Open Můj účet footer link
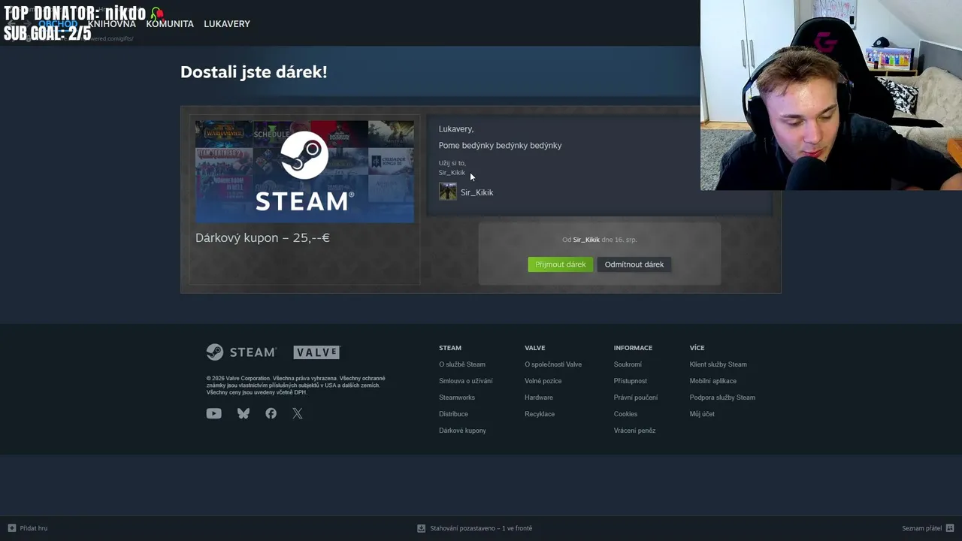 pyautogui.click(x=702, y=414)
